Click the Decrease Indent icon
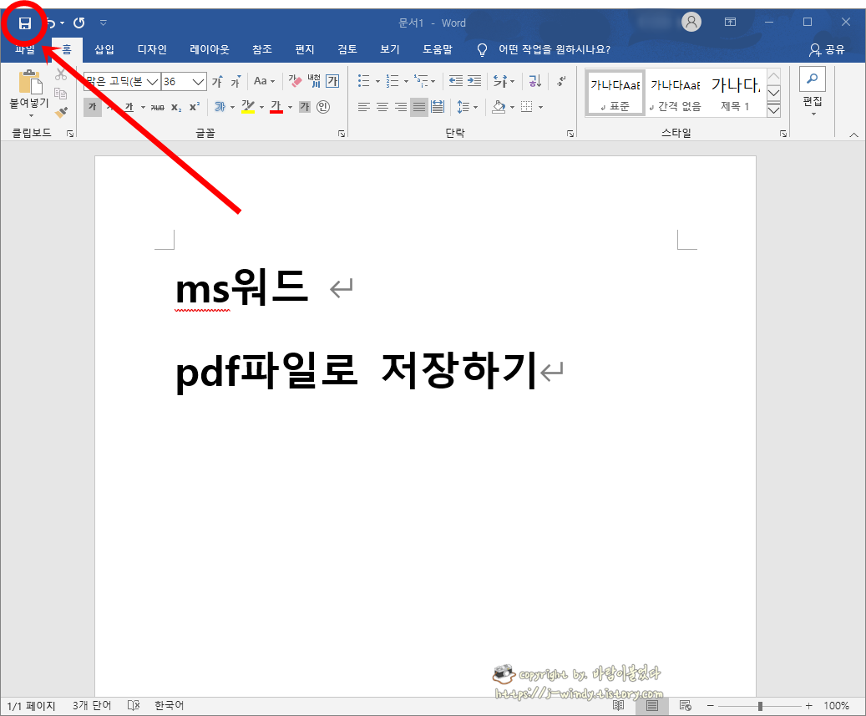This screenshot has width=866, height=716. pyautogui.click(x=456, y=81)
